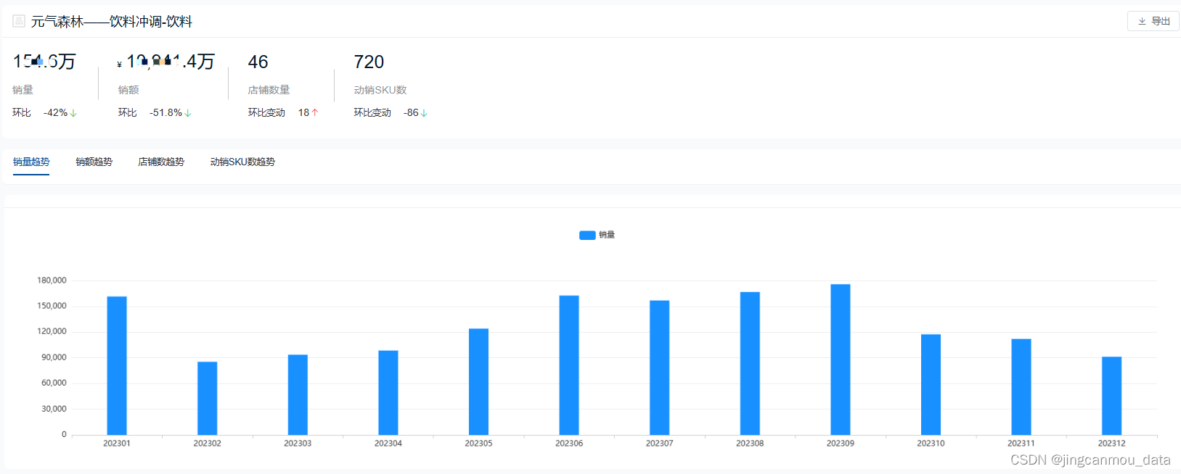Viewport: 1181px width, 474px height.
Task: Click the 导出 export button
Action: 1153,21
